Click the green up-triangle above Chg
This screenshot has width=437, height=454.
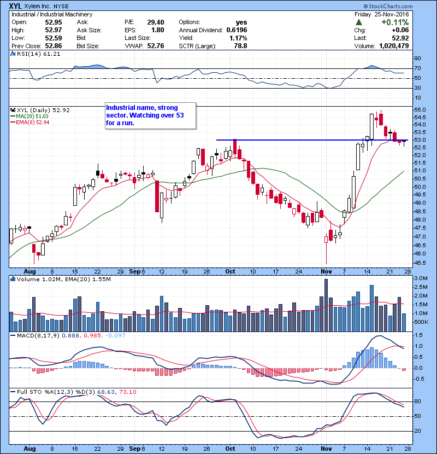(x=359, y=22)
